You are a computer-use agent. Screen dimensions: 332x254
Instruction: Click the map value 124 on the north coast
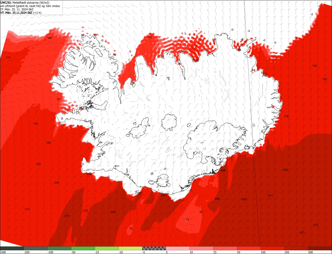(197, 60)
